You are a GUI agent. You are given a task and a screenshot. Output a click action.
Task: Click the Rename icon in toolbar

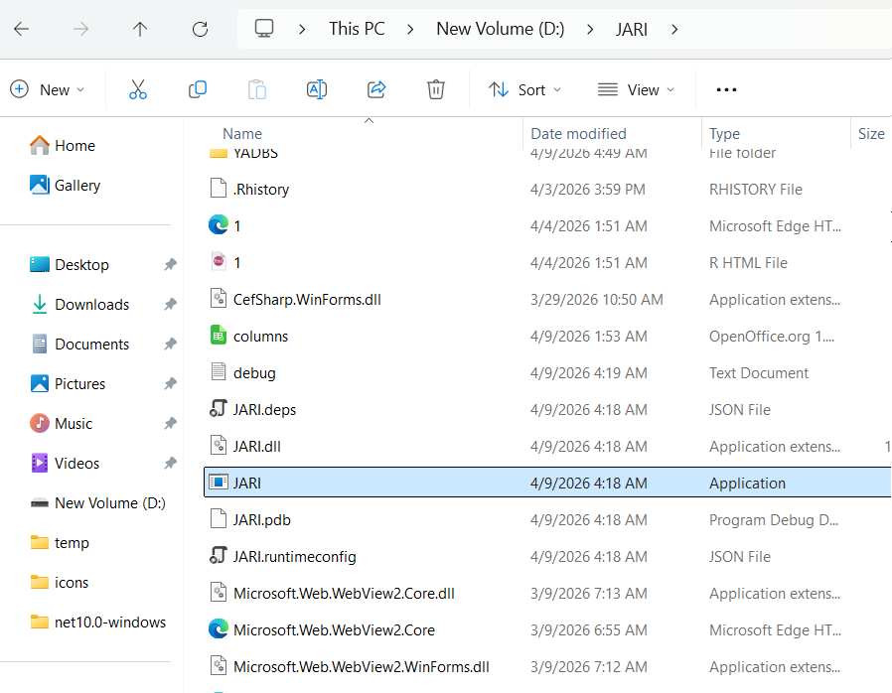pos(317,89)
